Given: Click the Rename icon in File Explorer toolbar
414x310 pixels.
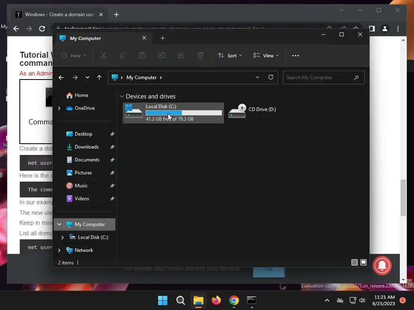Looking at the screenshot, I should click(x=162, y=55).
